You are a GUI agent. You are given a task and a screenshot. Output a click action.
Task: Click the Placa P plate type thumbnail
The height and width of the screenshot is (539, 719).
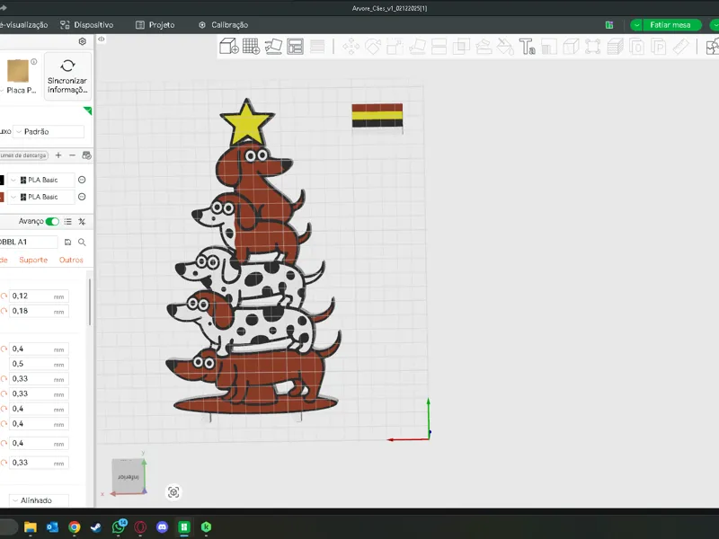point(18,71)
